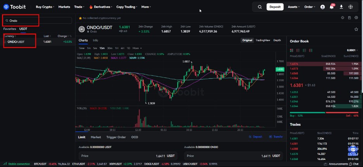Open chart settings hexagon gear icon

click(356, 17)
